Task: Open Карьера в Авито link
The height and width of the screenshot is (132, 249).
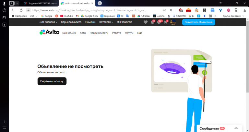Action: point(71,22)
